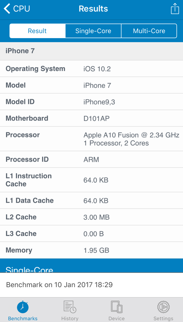Tap the Operating System row

pos(91,69)
